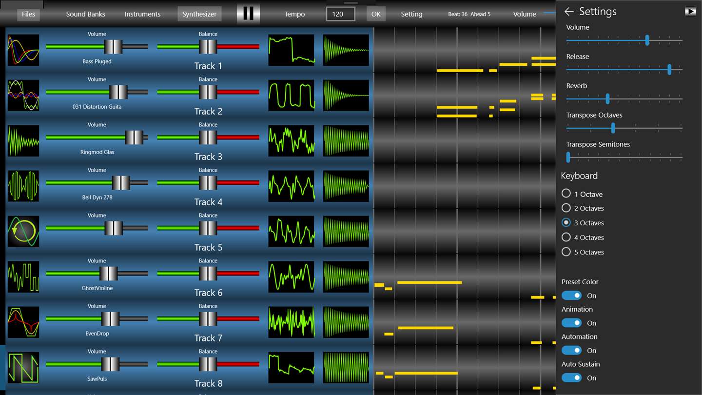Open Track 7 EvenDrop instrument icon

23,322
